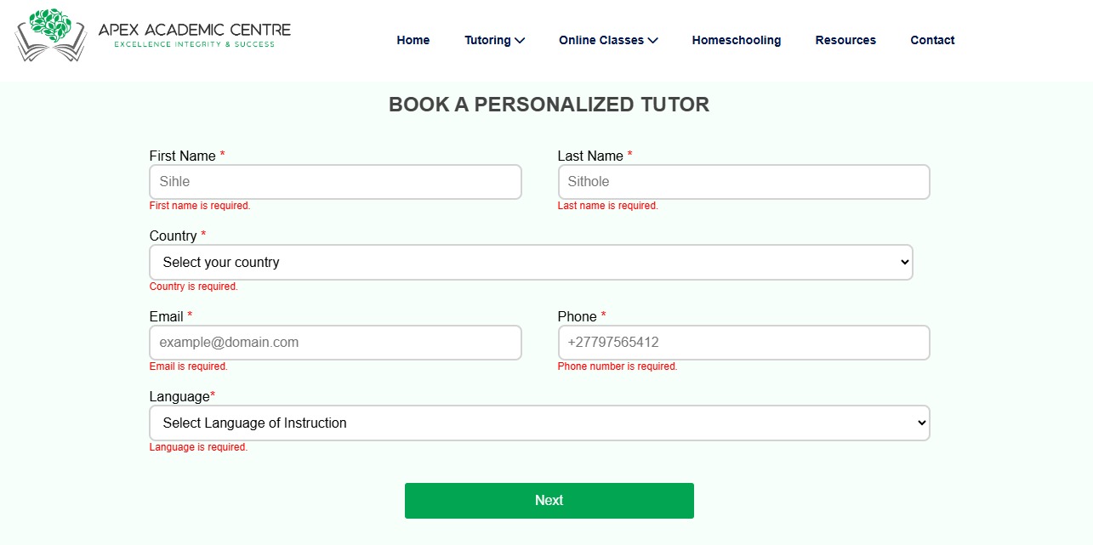1093x545 pixels.
Task: Click the Apex Academic Centre title text
Action: pos(194,30)
